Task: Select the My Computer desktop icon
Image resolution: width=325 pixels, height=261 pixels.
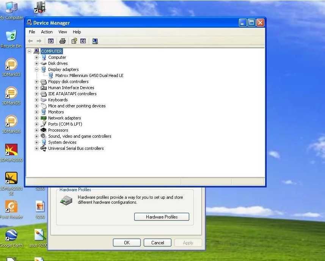Action: point(11,10)
